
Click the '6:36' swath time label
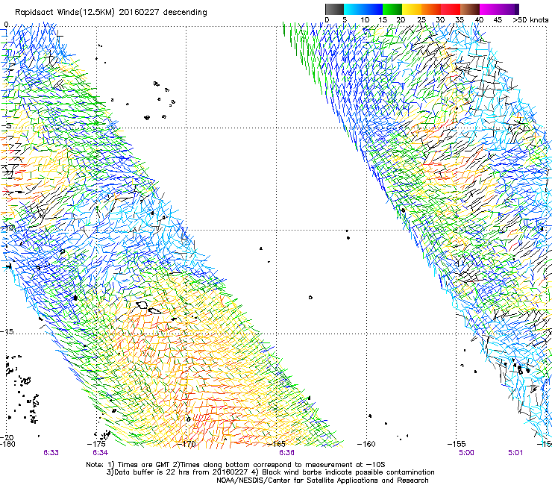(287, 452)
